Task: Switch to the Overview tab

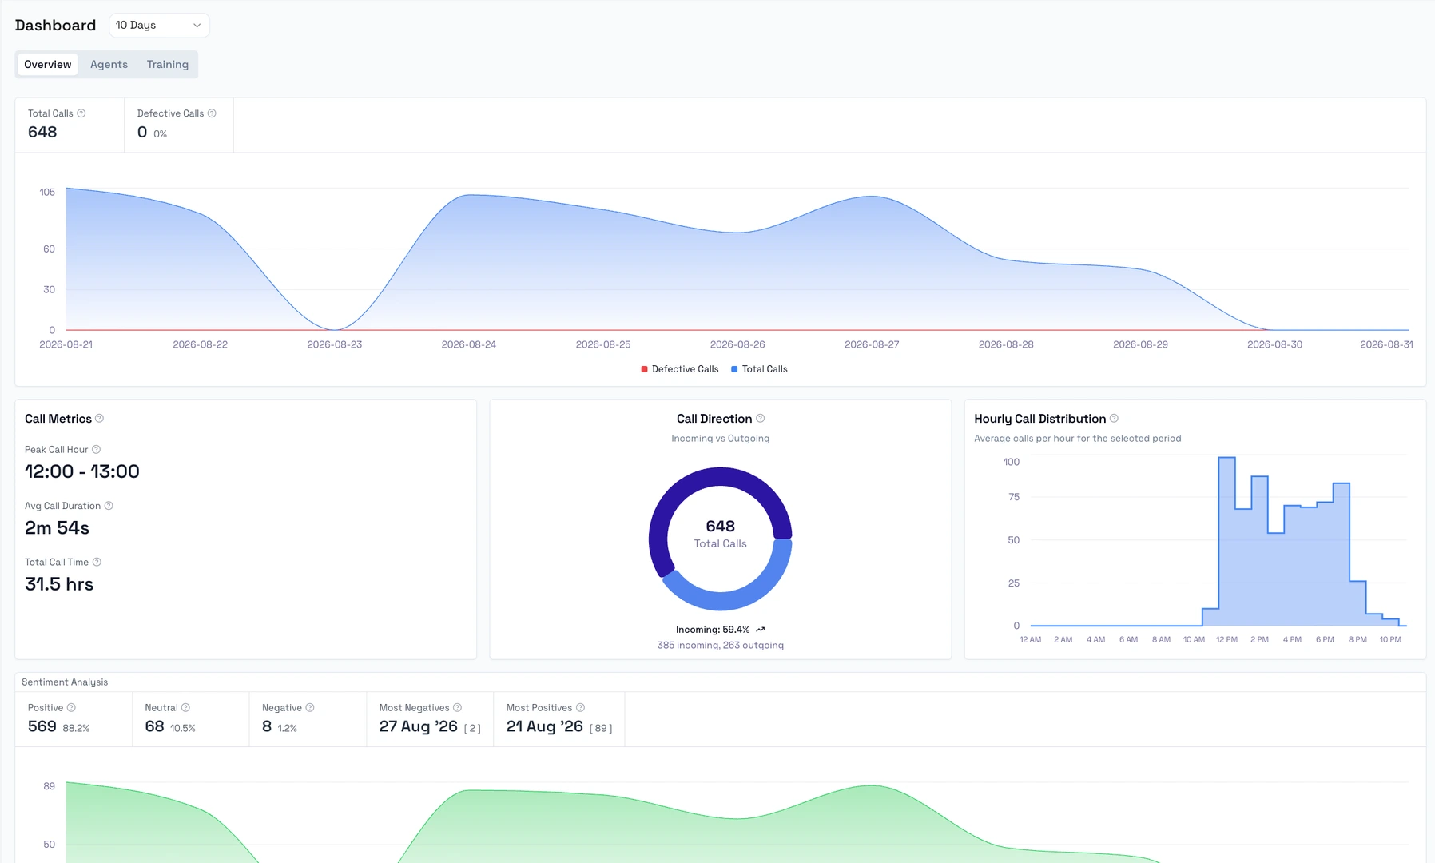Action: coord(48,65)
